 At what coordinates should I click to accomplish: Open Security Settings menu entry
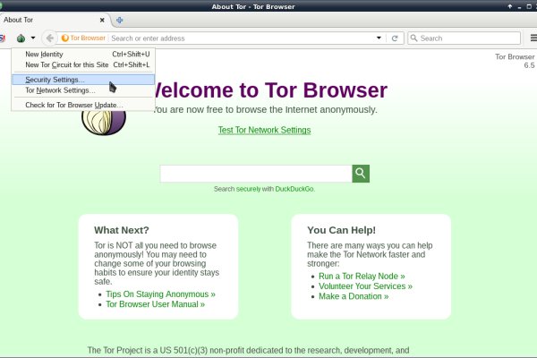click(x=55, y=80)
